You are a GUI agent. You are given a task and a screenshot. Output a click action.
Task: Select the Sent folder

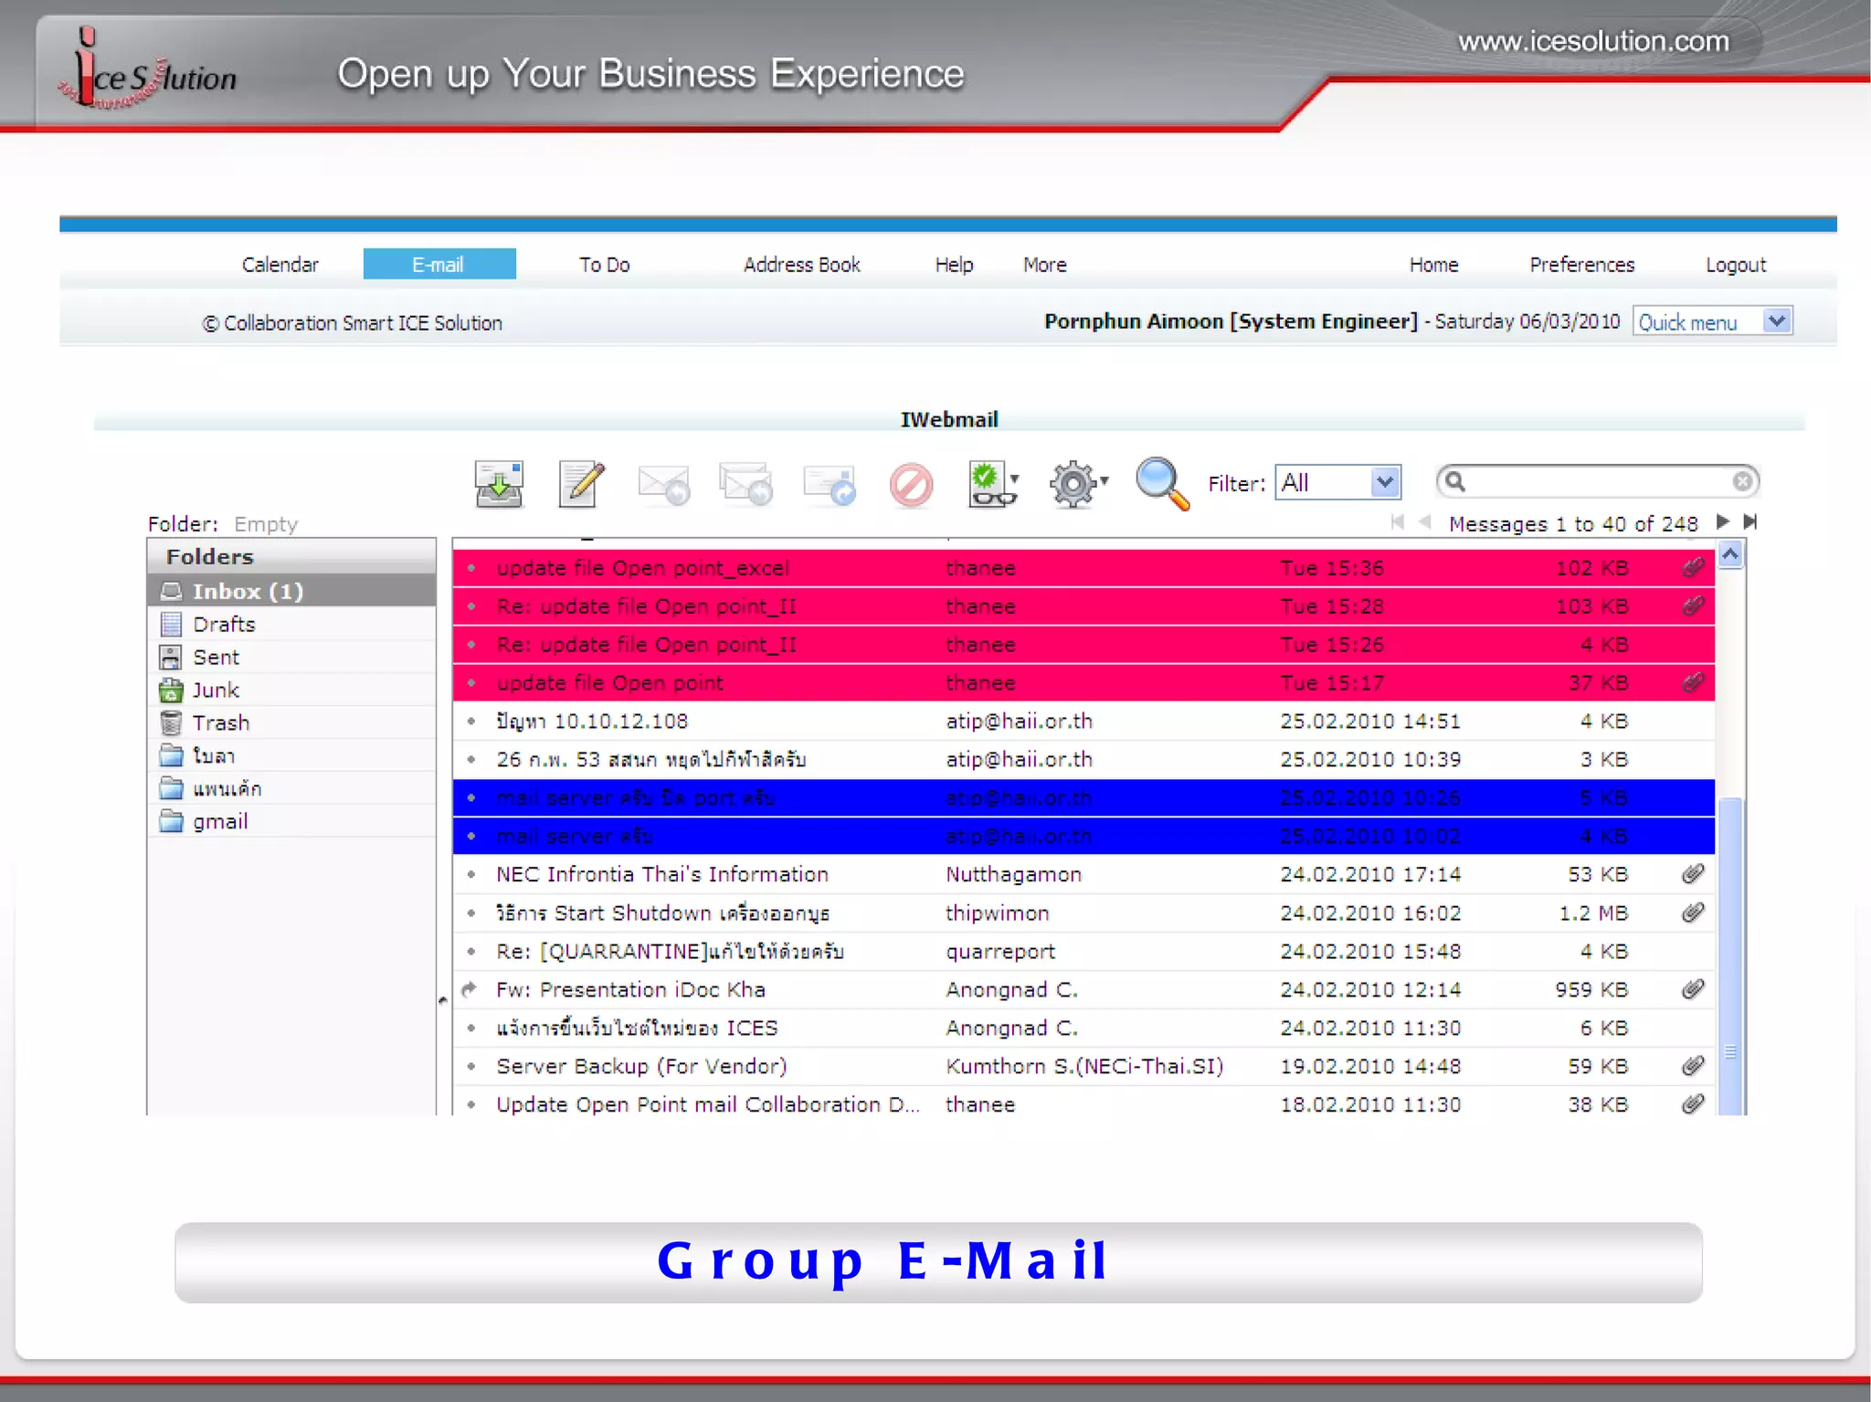tap(216, 658)
